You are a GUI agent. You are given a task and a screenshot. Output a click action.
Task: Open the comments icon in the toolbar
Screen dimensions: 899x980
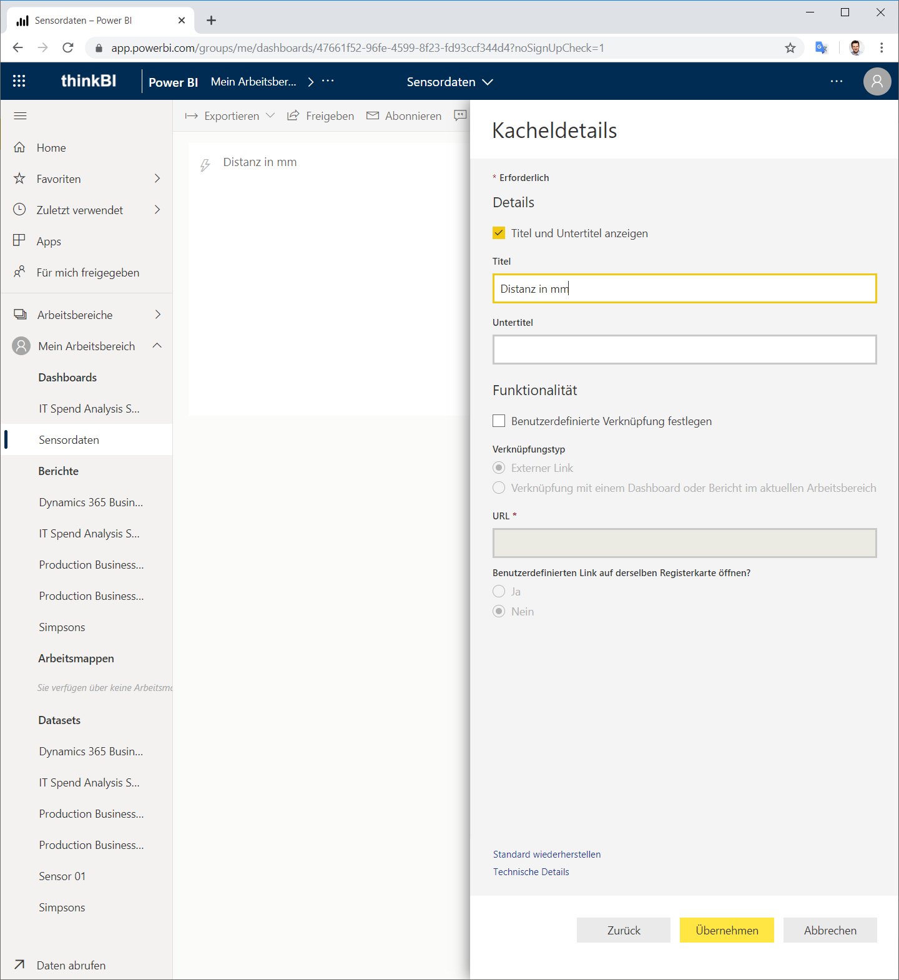(x=461, y=115)
